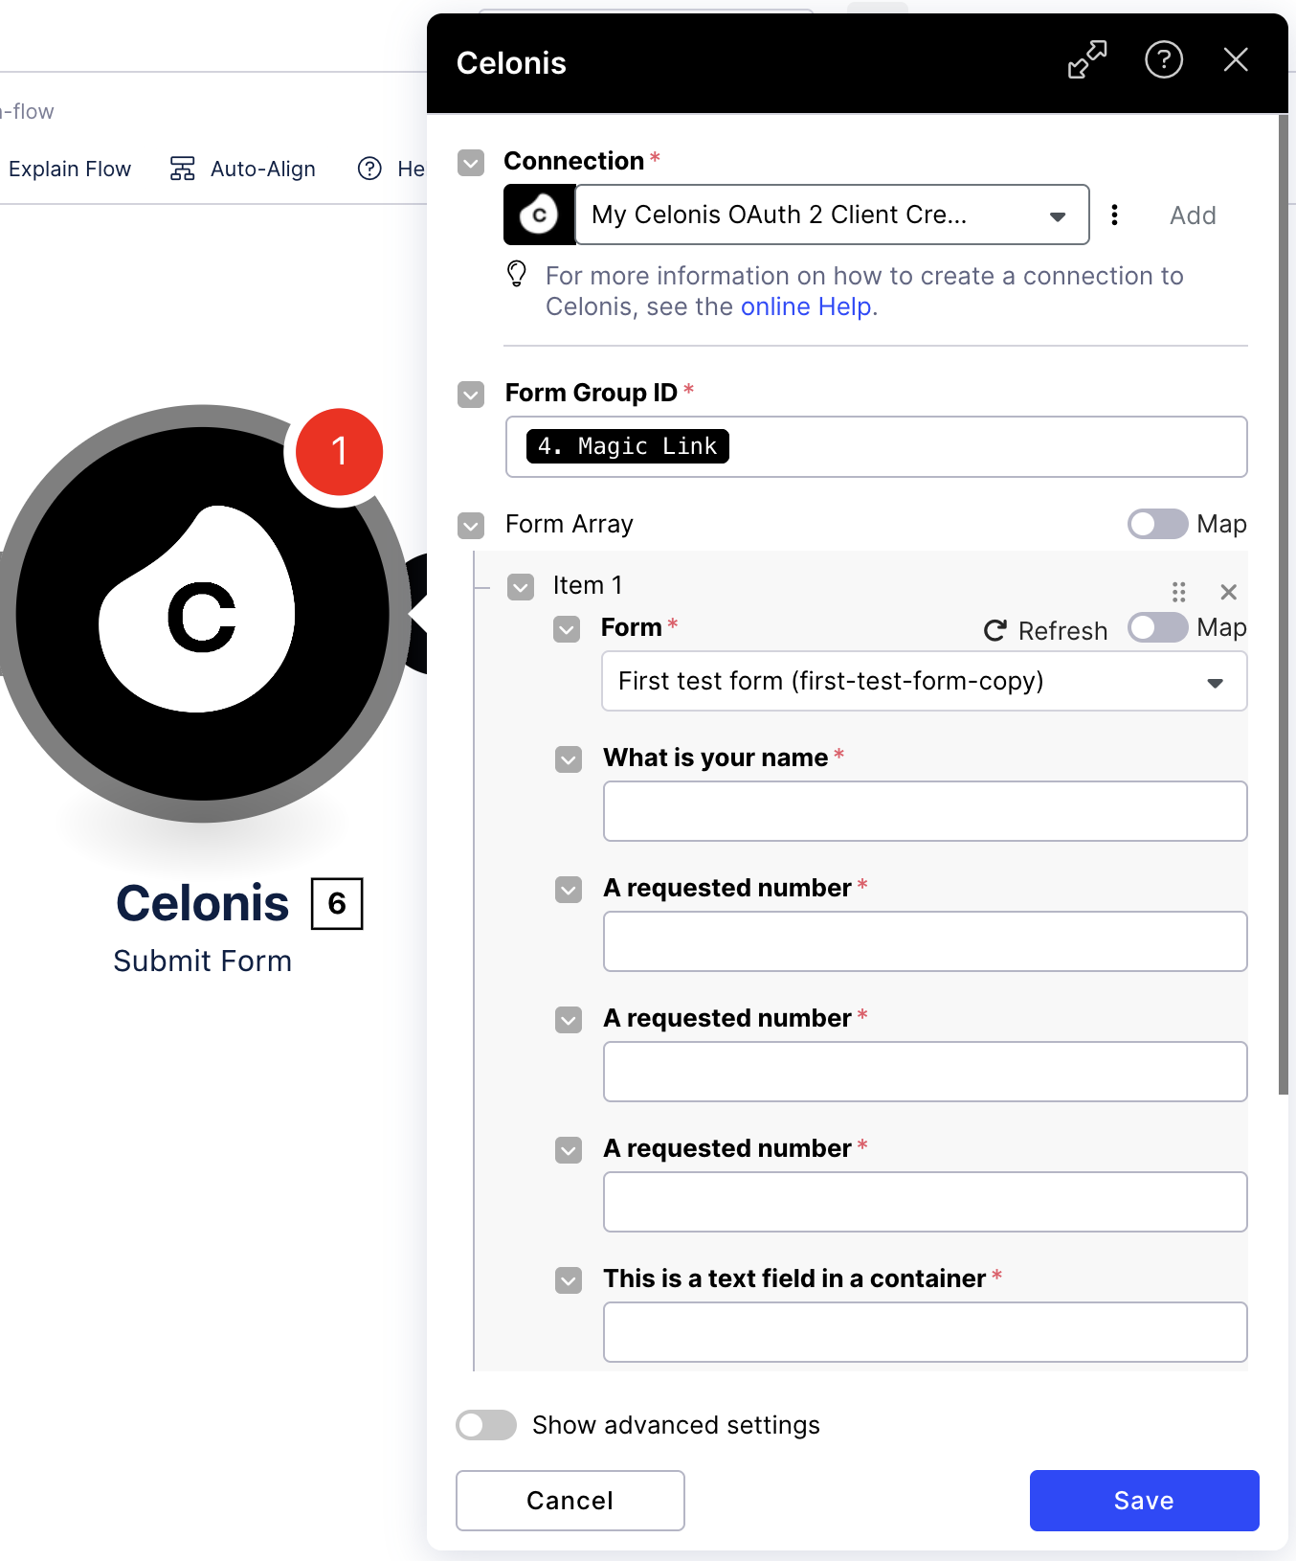Open the online Help link
The width and height of the screenshot is (1296, 1561).
pyautogui.click(x=806, y=306)
